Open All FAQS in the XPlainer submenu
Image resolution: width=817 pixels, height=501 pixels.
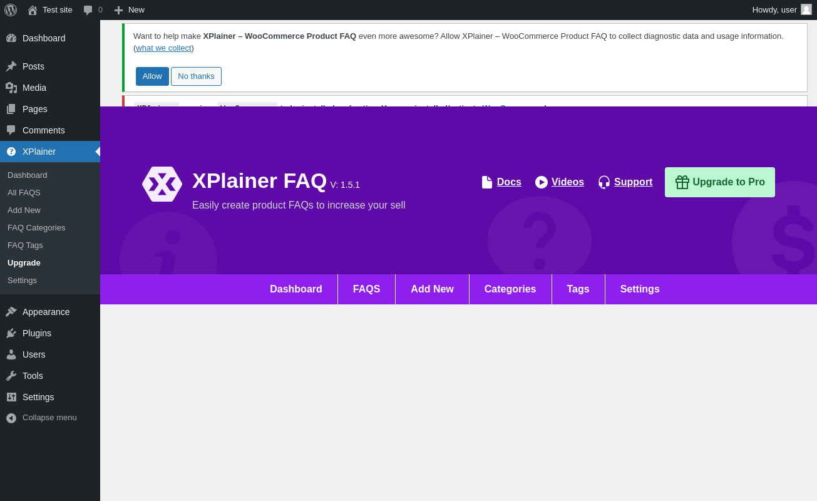click(x=24, y=193)
